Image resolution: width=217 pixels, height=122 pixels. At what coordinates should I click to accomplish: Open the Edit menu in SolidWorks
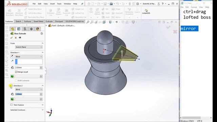[x=40, y=4]
